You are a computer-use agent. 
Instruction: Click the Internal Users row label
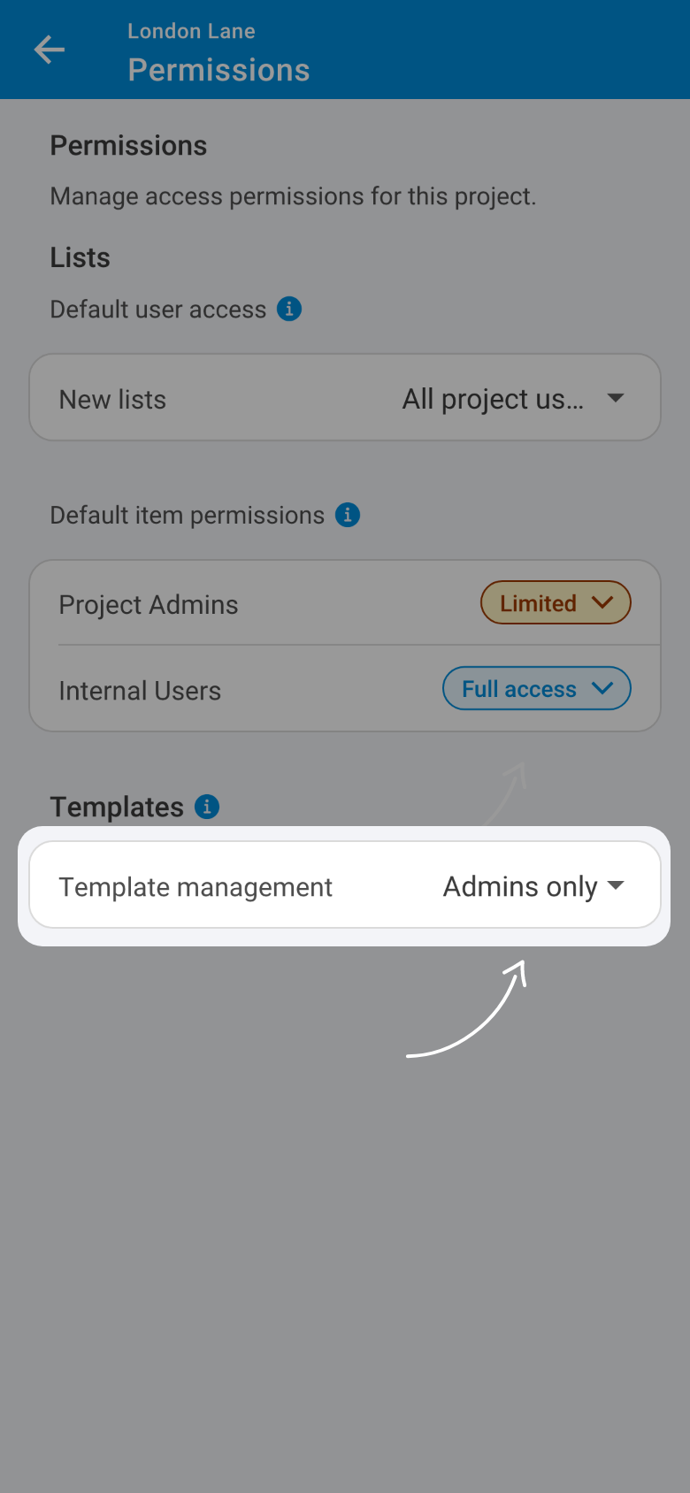point(140,691)
